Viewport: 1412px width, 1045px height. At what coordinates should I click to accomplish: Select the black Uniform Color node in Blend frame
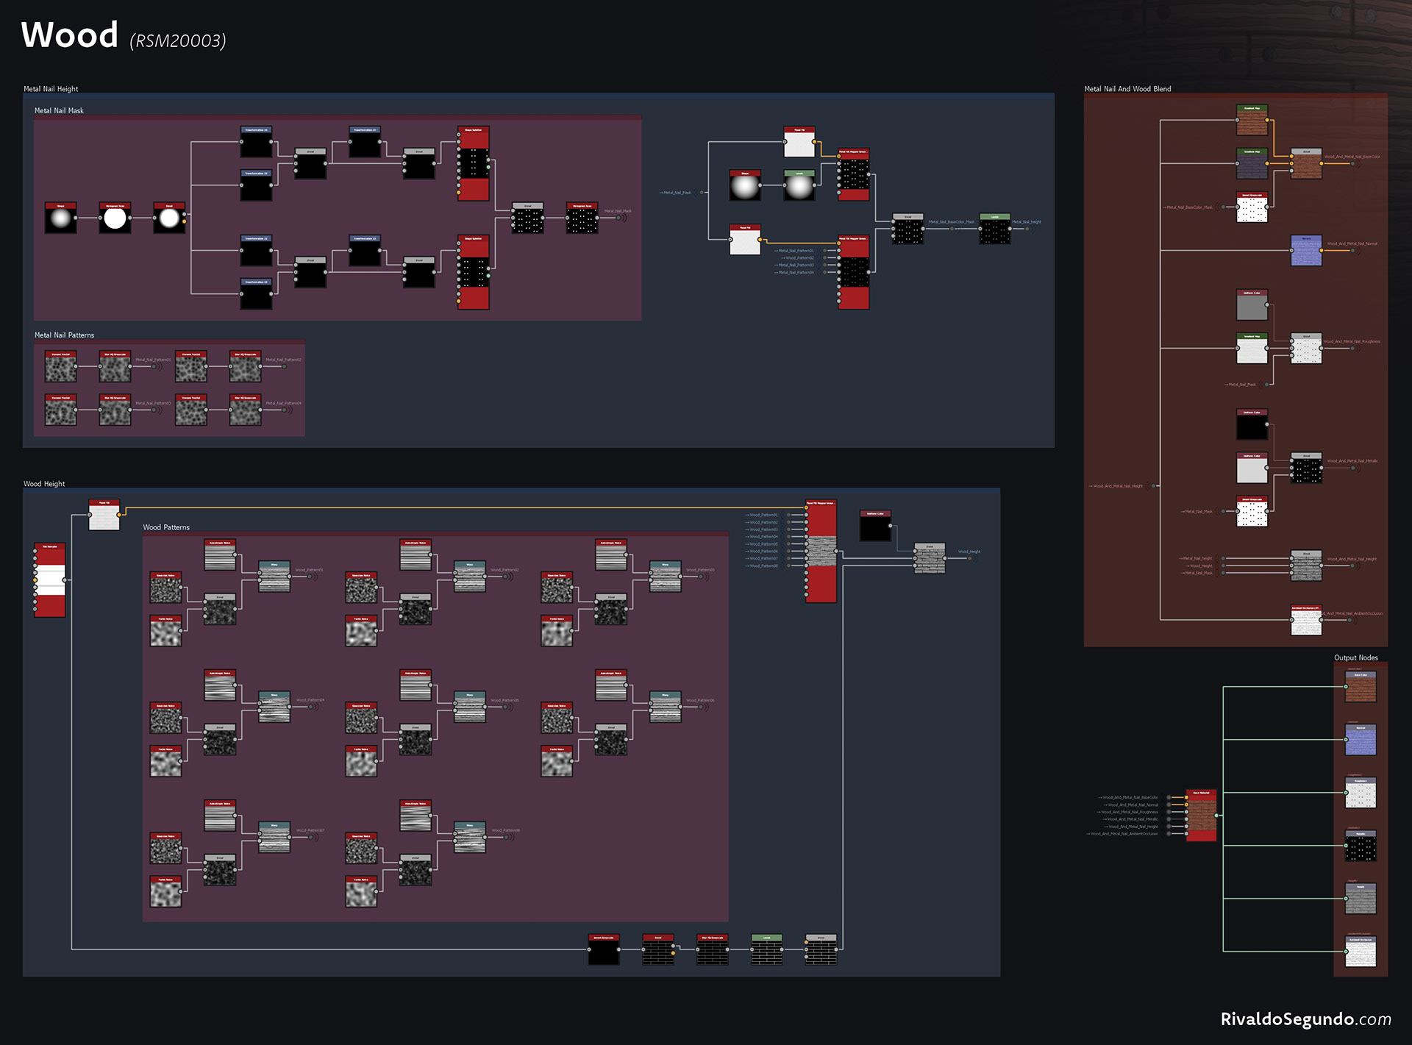(x=1252, y=424)
